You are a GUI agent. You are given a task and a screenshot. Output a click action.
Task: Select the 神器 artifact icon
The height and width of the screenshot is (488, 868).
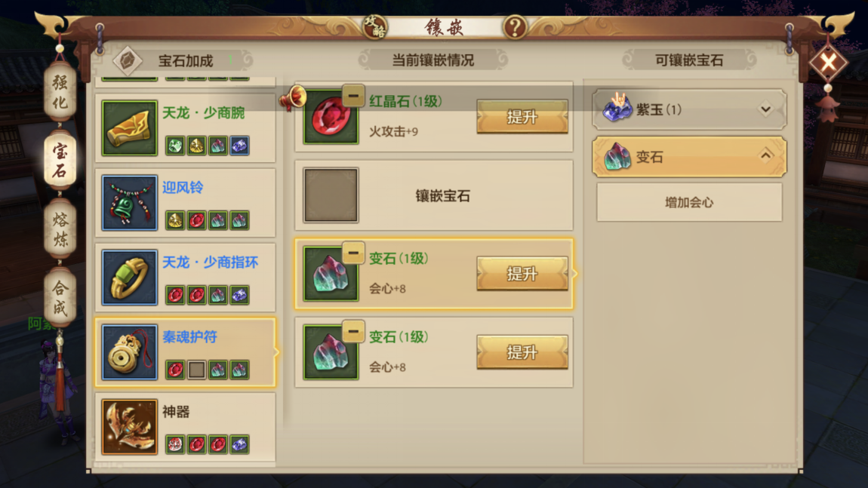(x=130, y=427)
